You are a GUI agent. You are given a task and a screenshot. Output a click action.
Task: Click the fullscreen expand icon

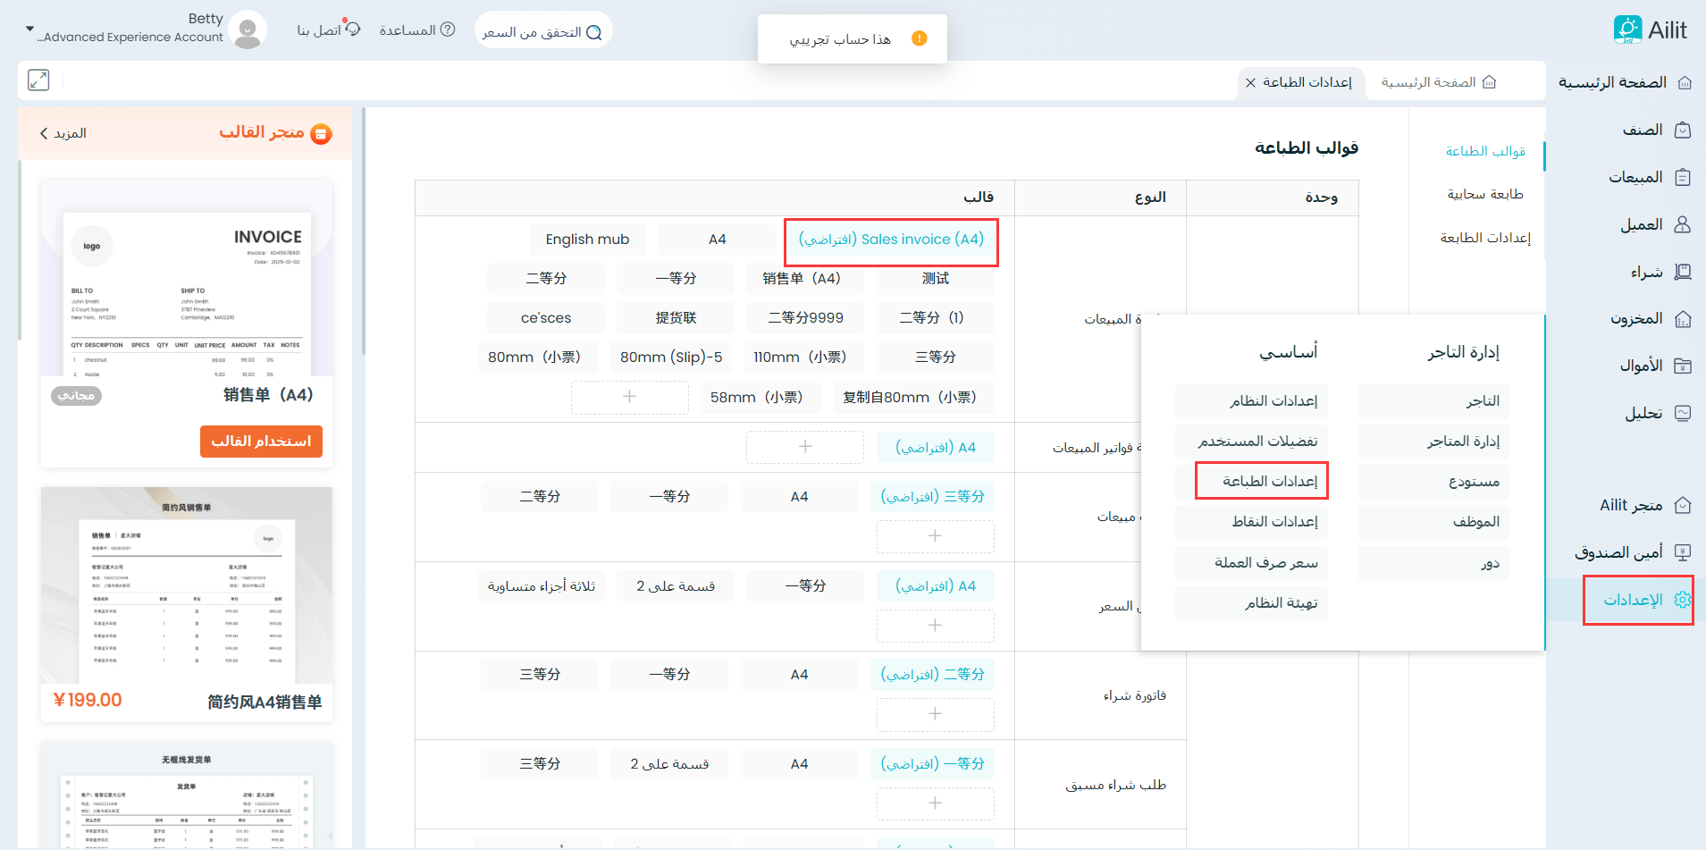(38, 80)
